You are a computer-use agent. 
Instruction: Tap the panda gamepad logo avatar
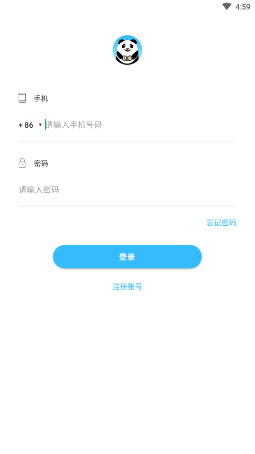(x=127, y=50)
